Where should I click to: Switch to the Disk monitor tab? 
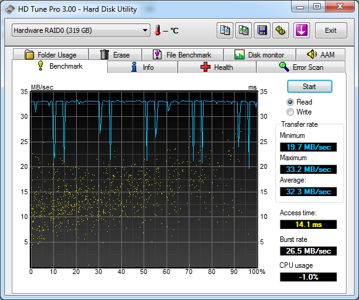[x=259, y=55]
